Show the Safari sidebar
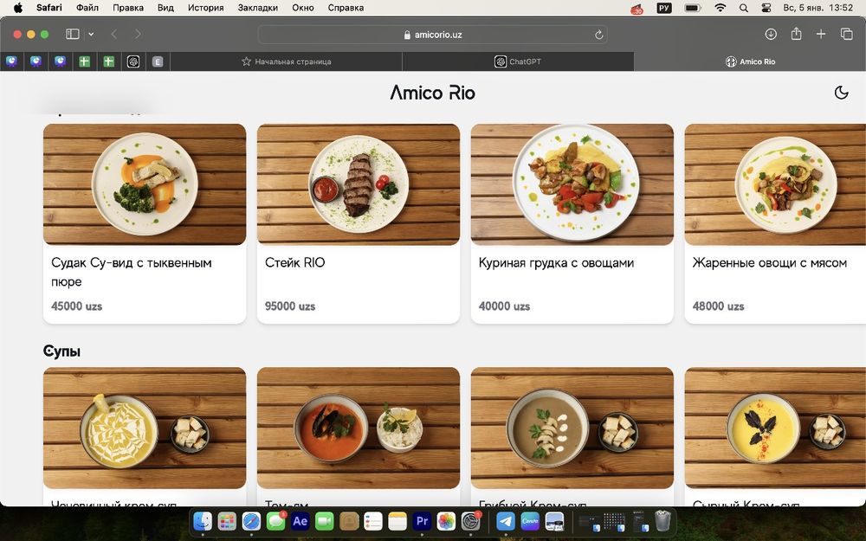Viewport: 866px width, 541px height. (73, 35)
